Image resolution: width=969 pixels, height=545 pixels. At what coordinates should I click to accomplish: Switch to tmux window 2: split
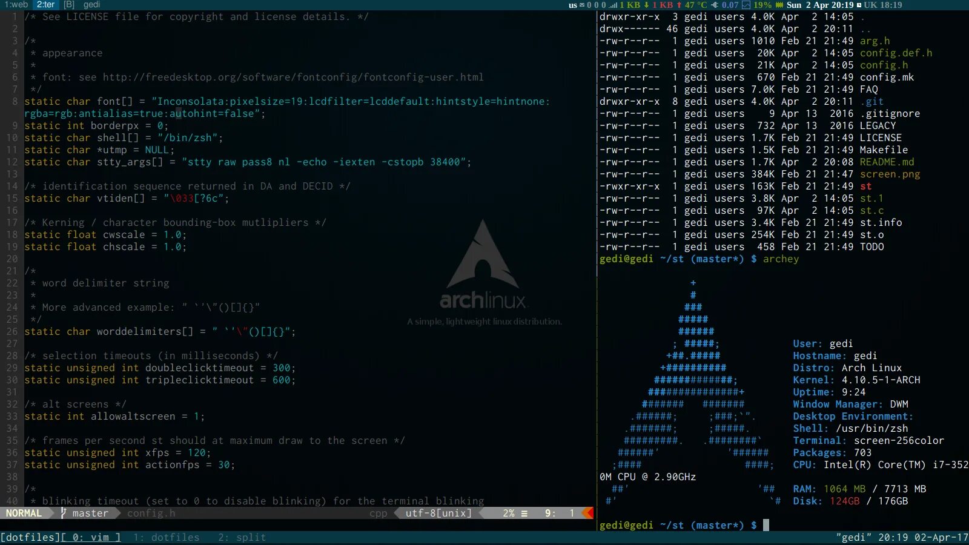pyautogui.click(x=241, y=537)
